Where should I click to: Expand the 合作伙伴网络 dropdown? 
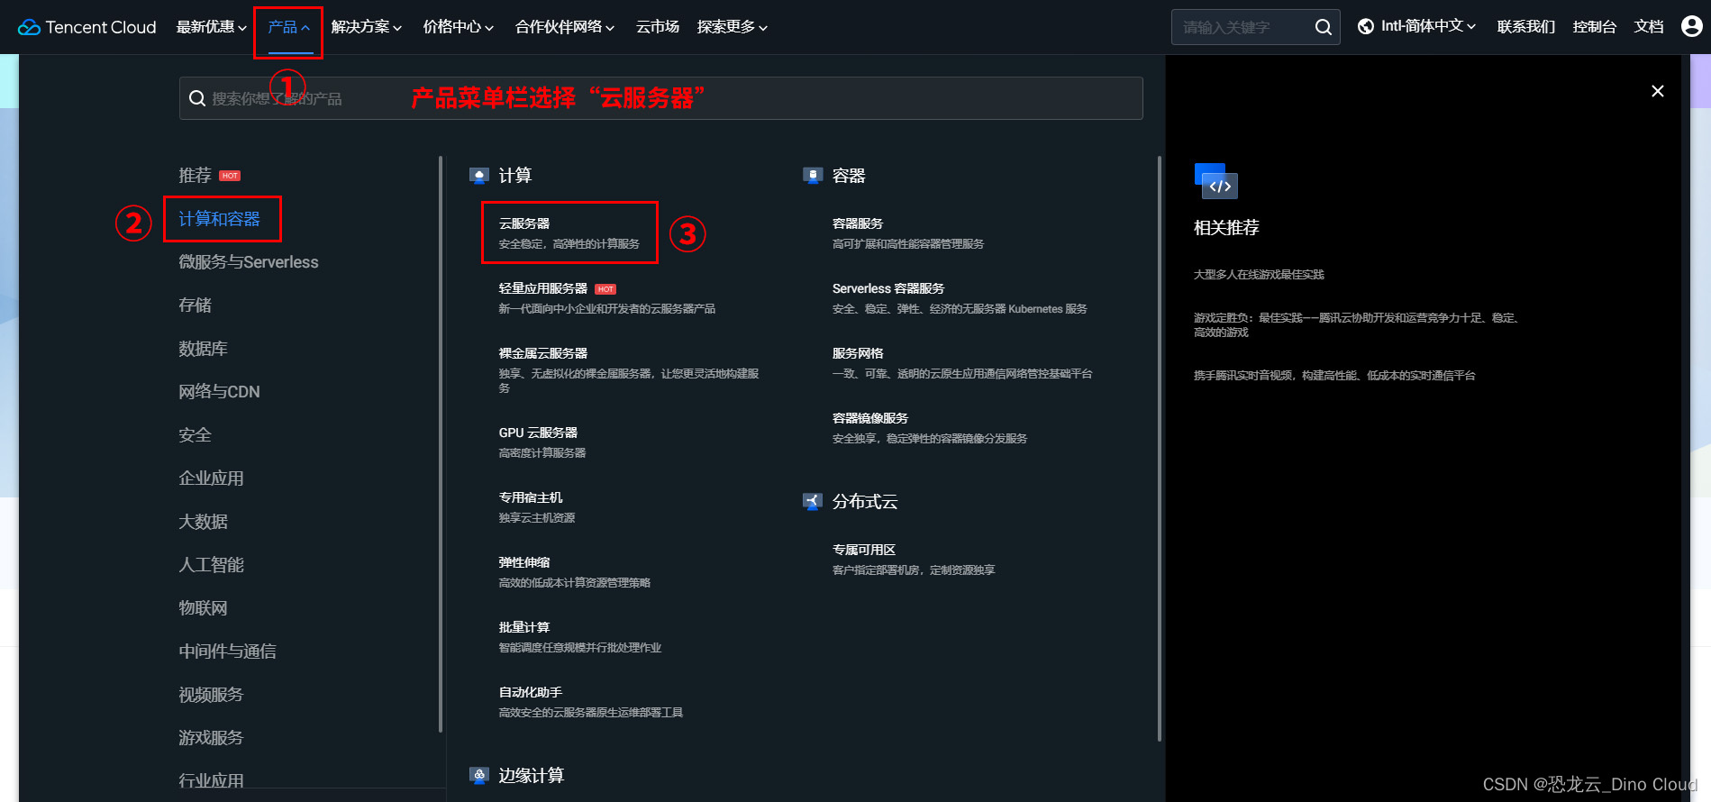click(564, 27)
